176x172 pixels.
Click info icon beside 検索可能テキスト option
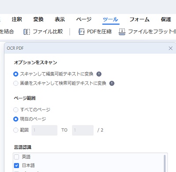[x=112, y=83]
